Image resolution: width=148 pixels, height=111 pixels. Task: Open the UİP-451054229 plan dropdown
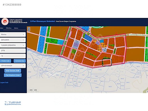pos(13,66)
